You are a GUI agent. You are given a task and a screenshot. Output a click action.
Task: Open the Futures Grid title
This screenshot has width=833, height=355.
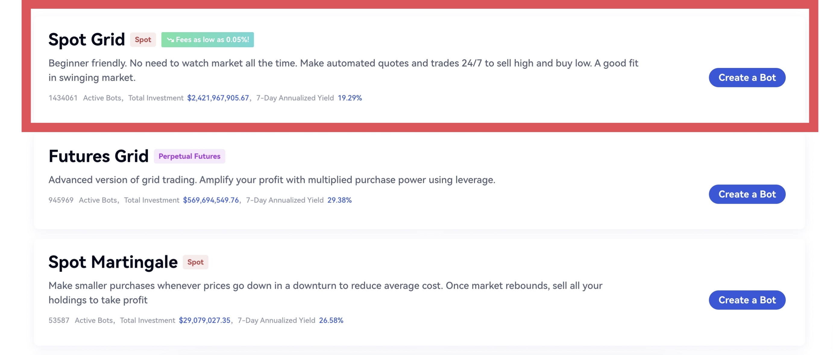tap(98, 156)
